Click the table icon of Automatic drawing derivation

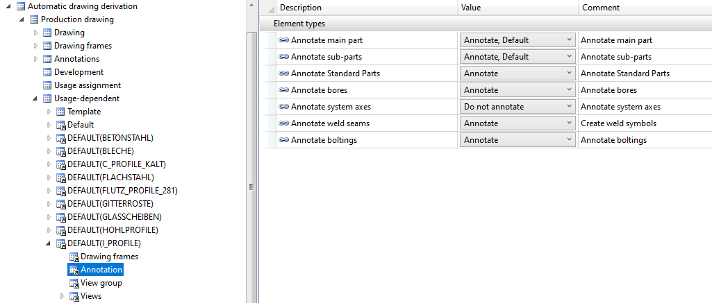[x=21, y=6]
